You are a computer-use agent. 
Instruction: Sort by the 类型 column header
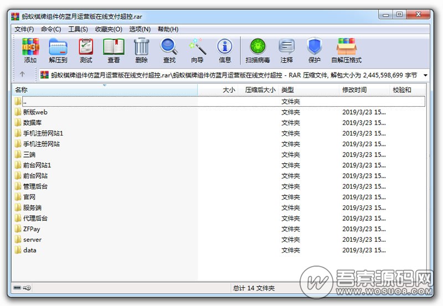tap(308, 90)
